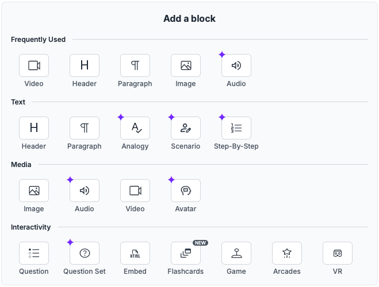379x287 pixels.
Task: Choose the Paragraph block in Frequently Used
Action: point(135,65)
